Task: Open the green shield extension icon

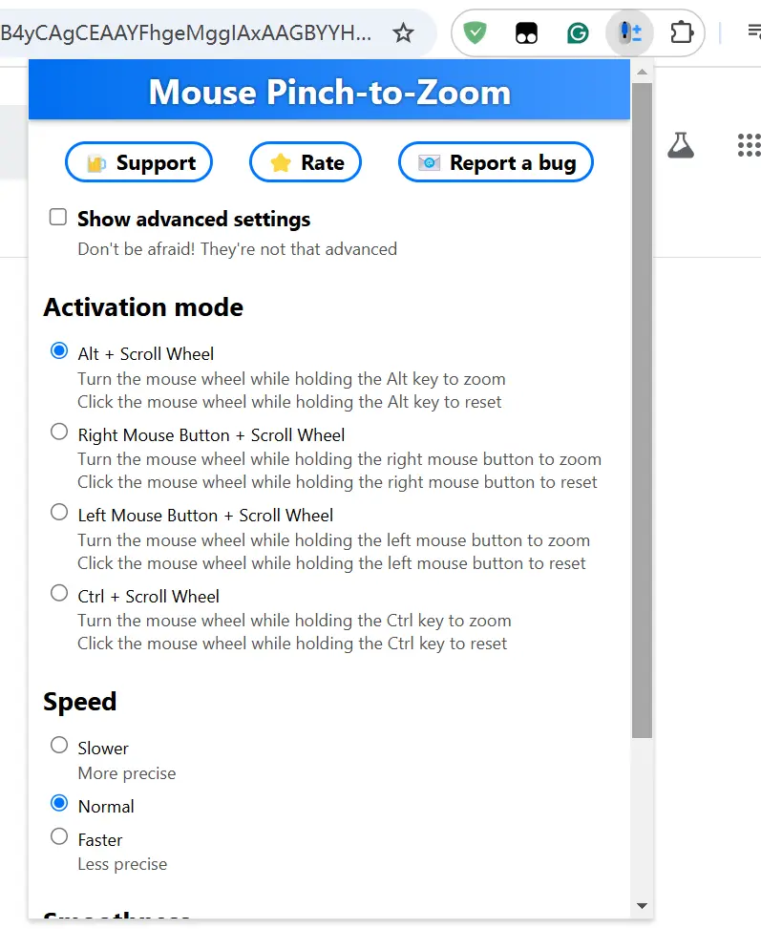Action: coord(475,33)
